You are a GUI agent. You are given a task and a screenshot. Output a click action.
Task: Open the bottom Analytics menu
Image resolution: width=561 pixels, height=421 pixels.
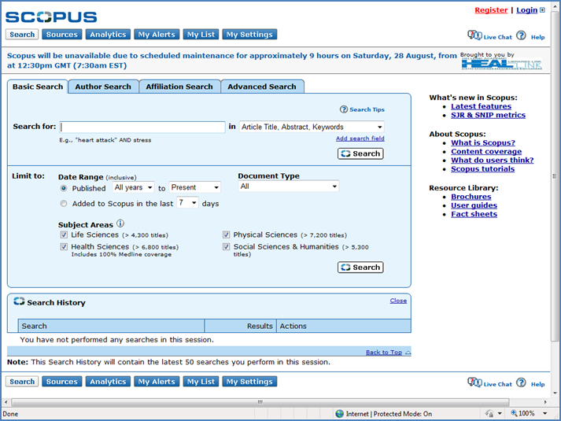coord(108,382)
